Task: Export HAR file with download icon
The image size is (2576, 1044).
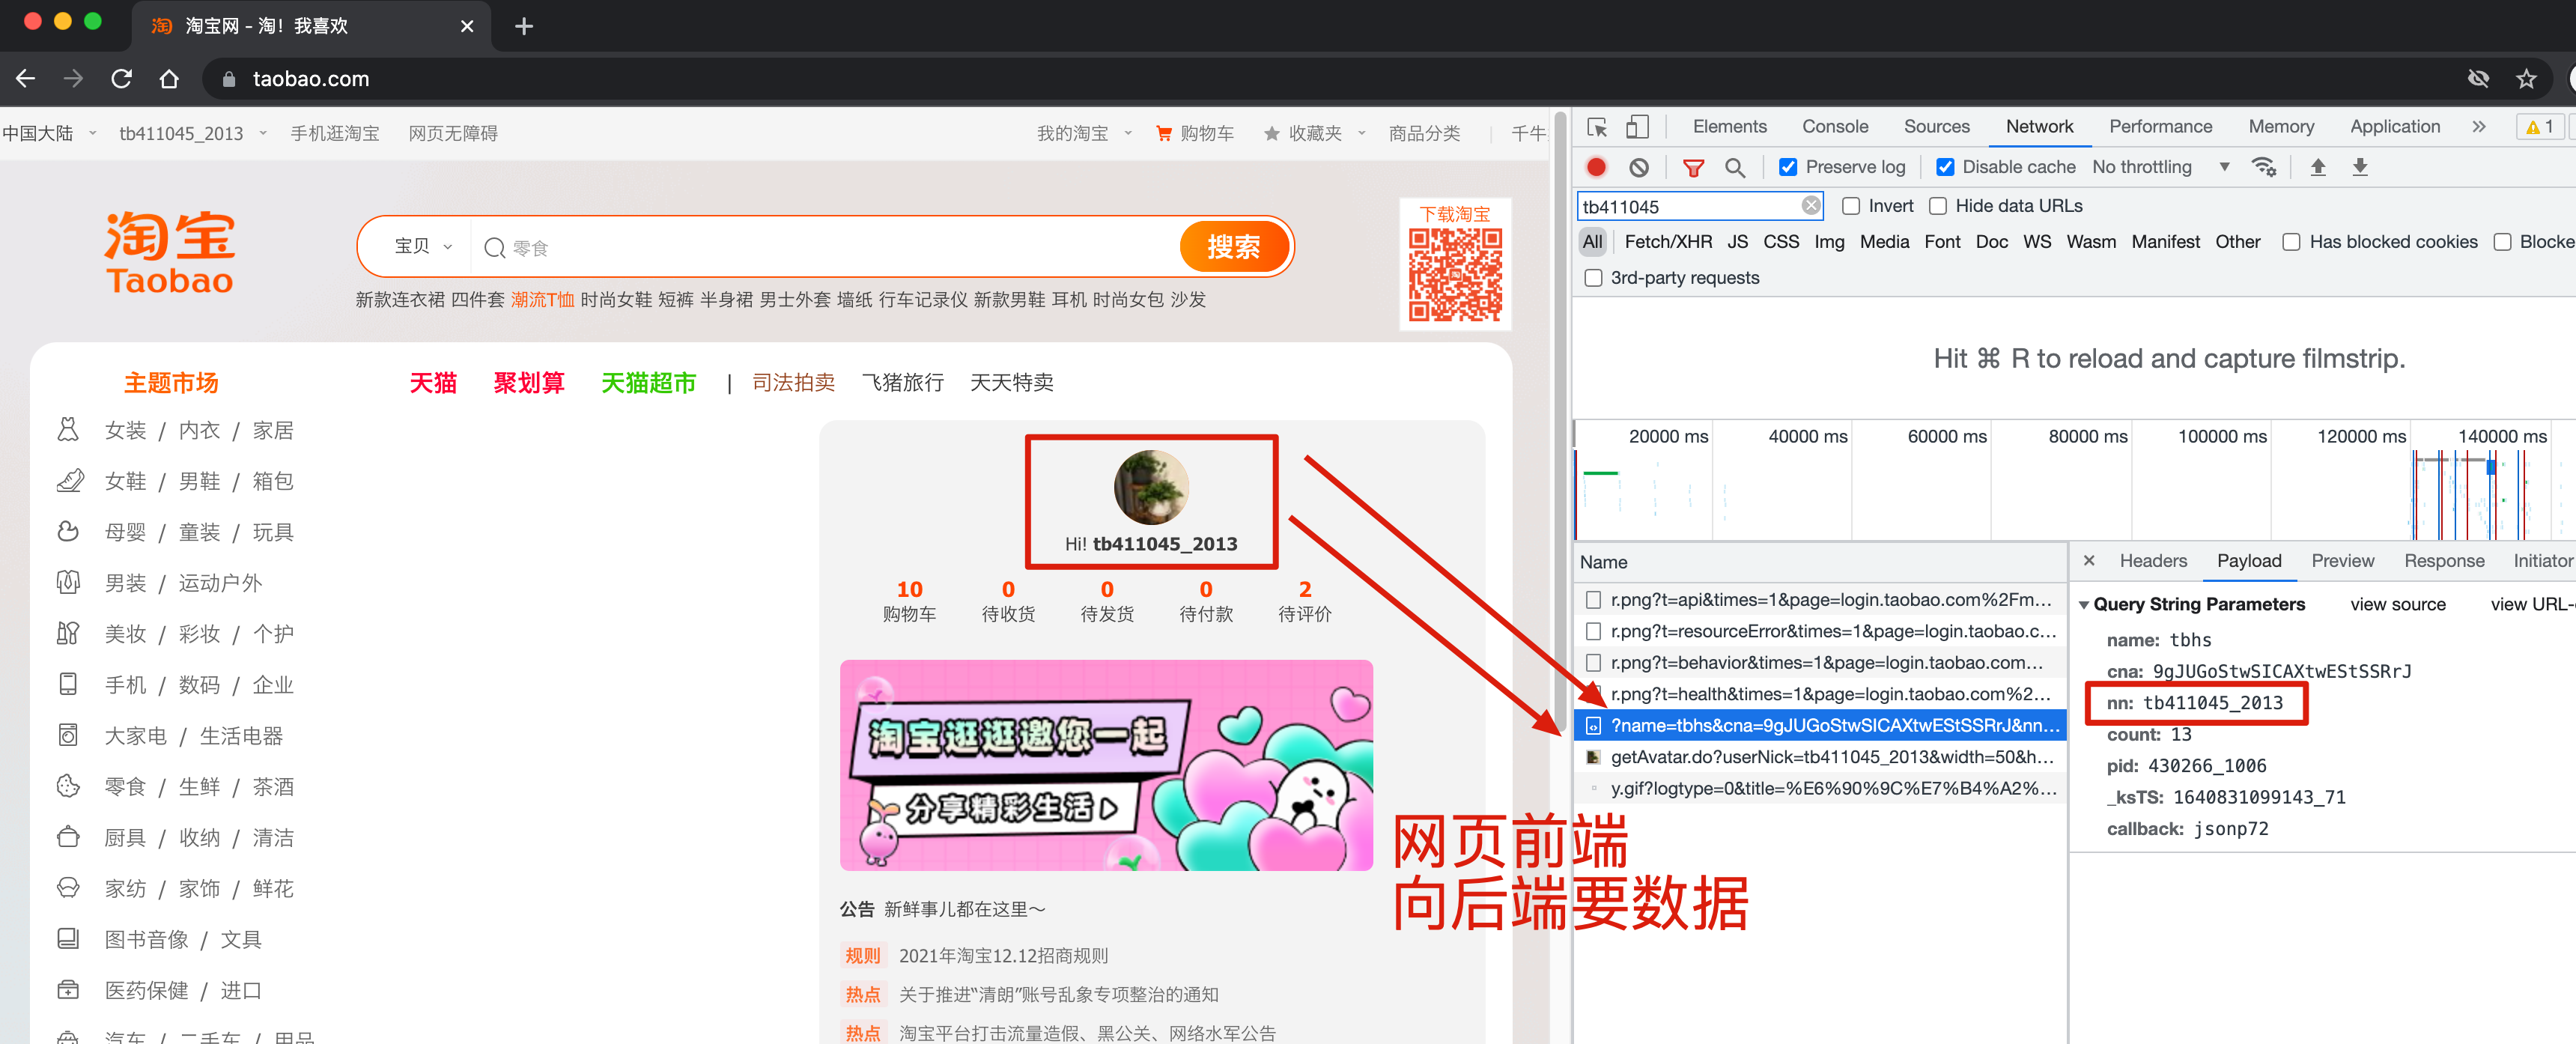Action: click(2361, 167)
